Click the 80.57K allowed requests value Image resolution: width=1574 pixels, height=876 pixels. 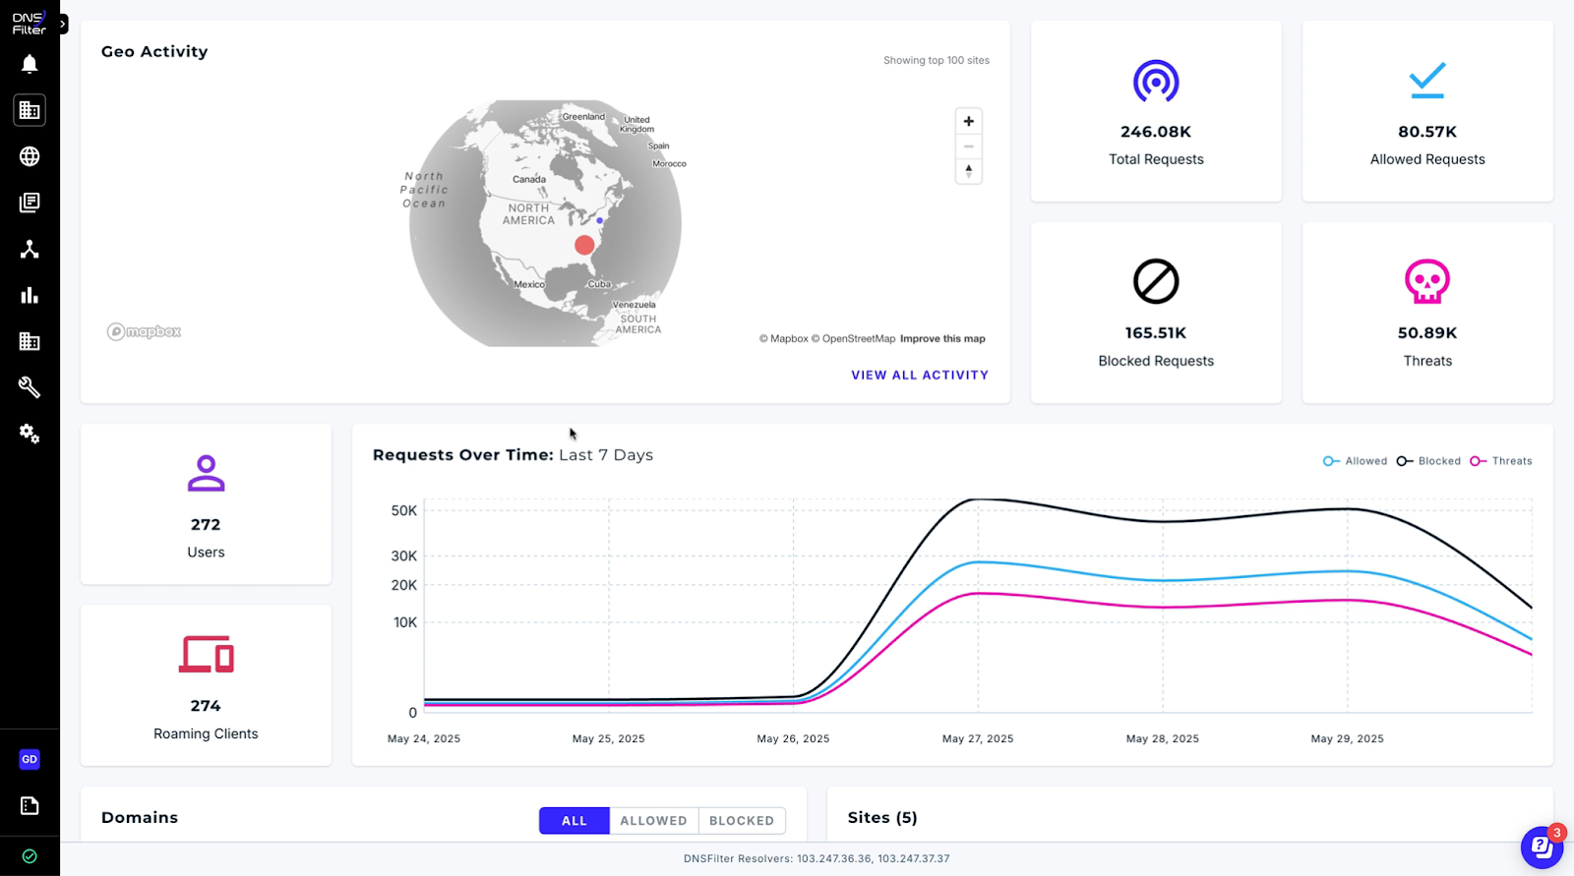point(1427,132)
